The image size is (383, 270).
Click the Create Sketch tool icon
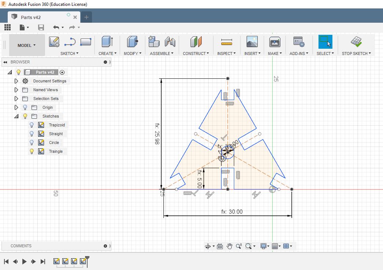[x=54, y=42]
